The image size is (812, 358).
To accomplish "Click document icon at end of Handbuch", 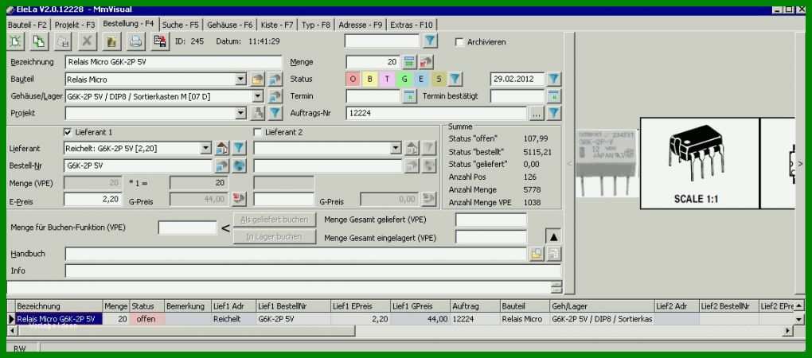I will pos(554,254).
